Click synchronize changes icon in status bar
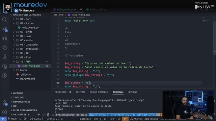 [20, 119]
